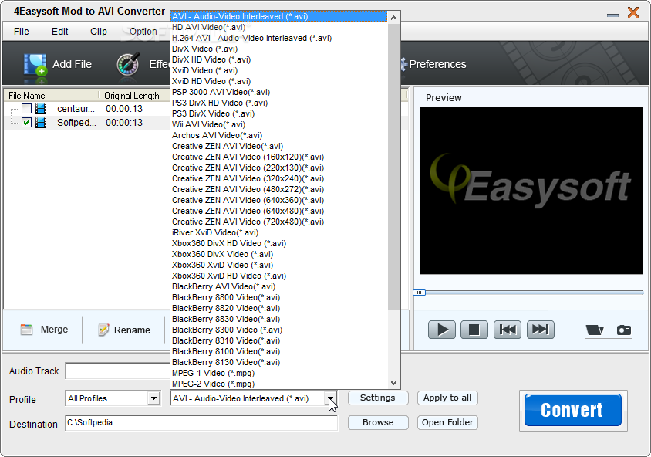Select Xbox360 XviD Video (*.avi)
The width and height of the screenshot is (651, 457).
coord(279,265)
